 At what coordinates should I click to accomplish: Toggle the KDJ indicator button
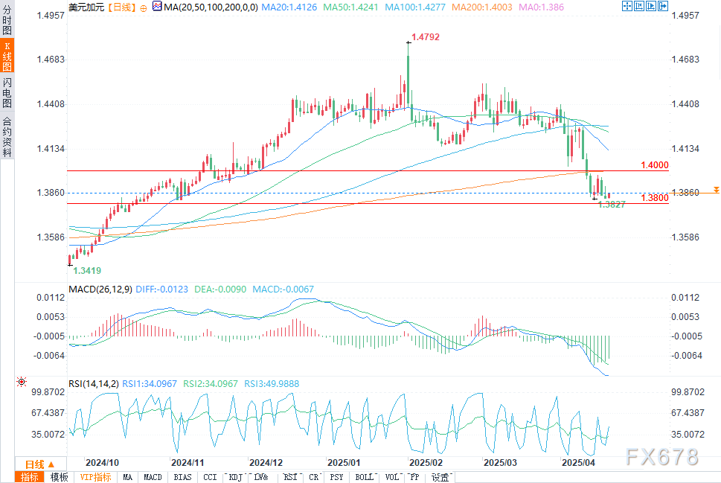tap(236, 477)
